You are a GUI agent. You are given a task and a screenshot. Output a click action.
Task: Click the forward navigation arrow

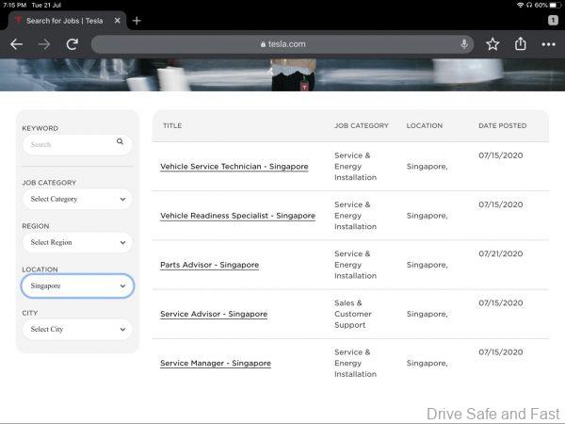coord(44,44)
